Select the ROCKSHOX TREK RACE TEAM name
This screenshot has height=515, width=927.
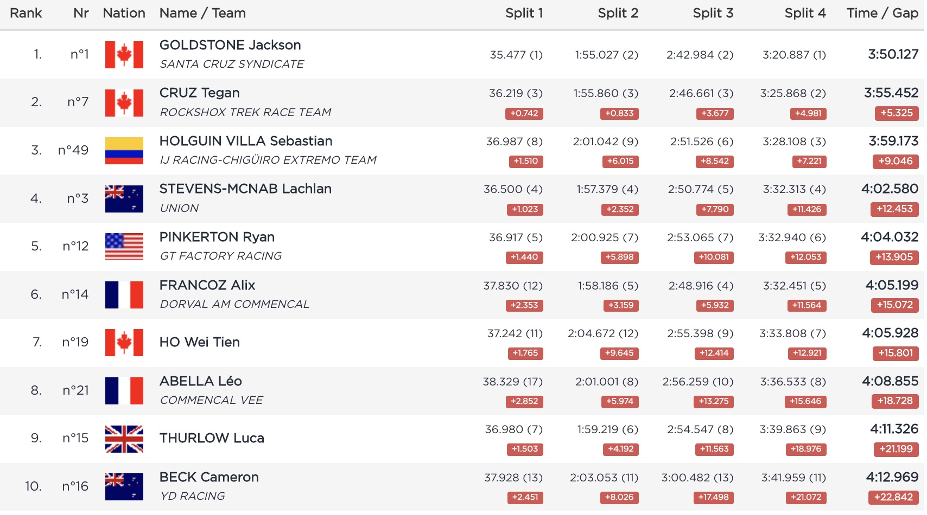click(x=245, y=112)
